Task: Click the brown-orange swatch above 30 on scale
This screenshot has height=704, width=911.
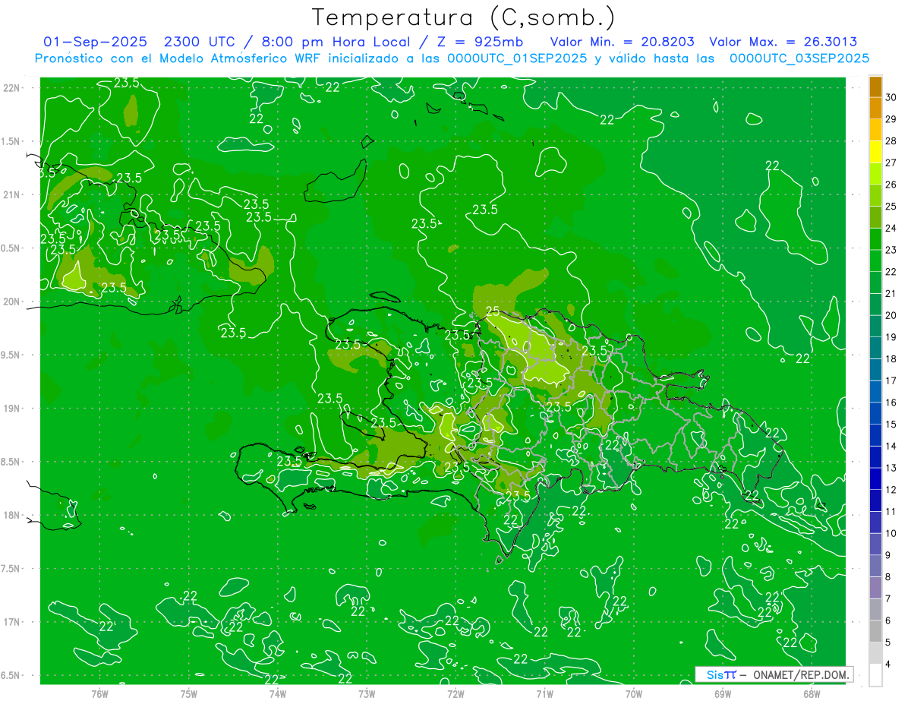Action: tap(875, 87)
